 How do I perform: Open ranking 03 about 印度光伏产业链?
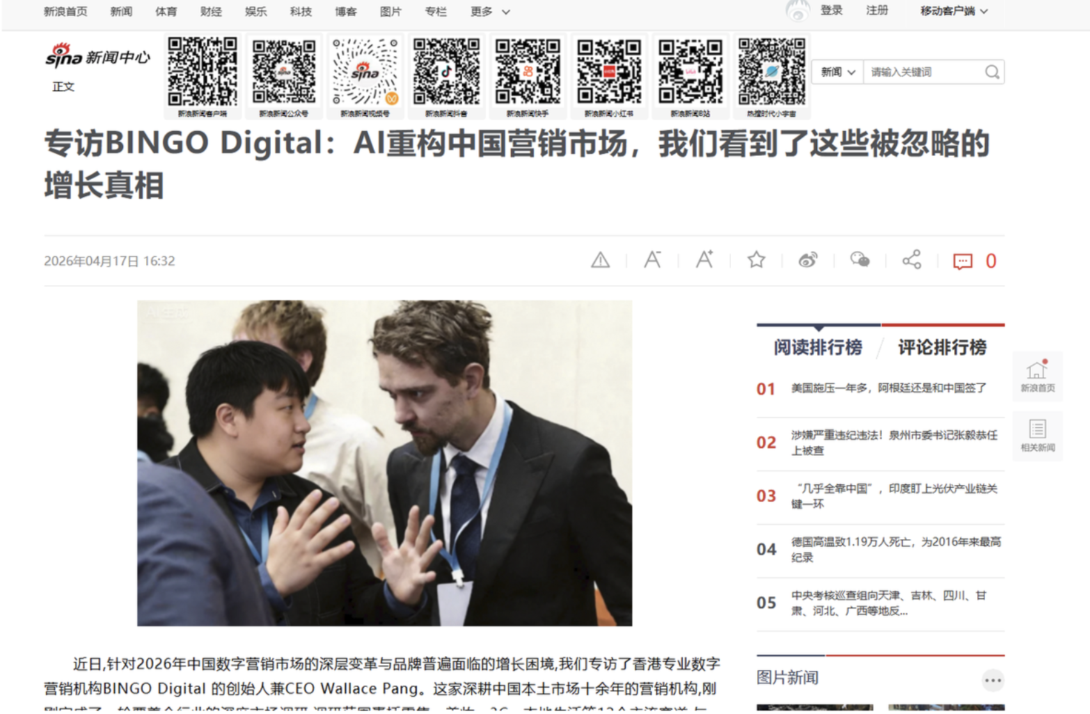coord(894,496)
